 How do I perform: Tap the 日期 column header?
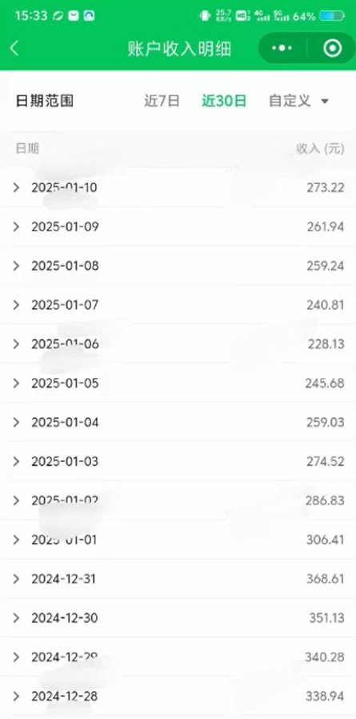(27, 149)
